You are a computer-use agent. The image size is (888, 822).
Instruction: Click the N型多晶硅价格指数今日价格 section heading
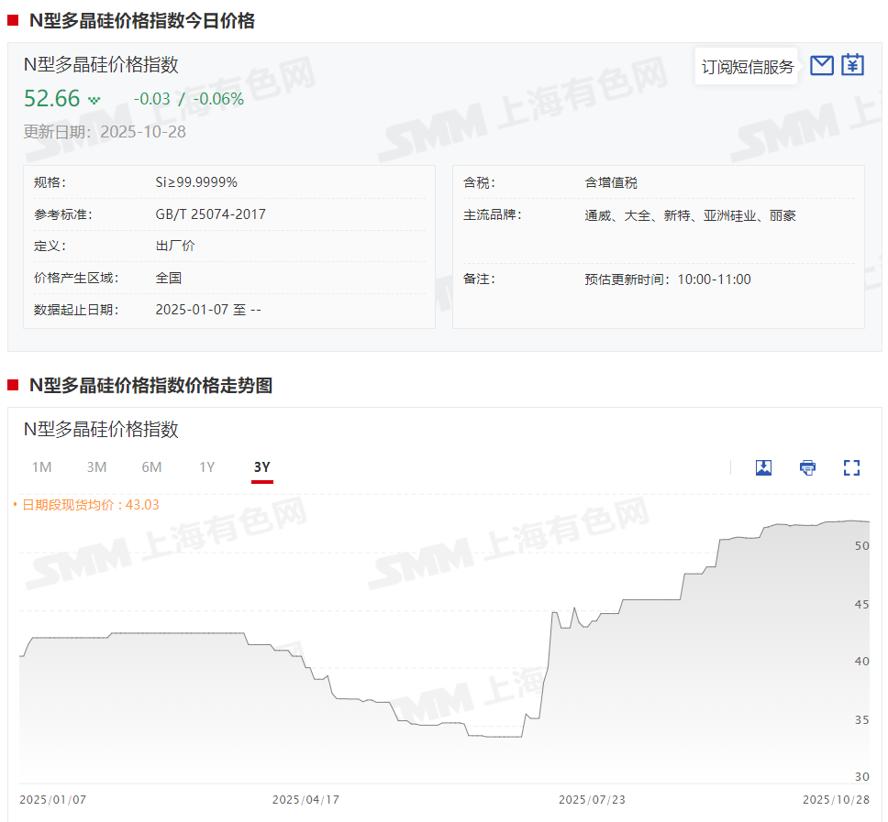141,21
